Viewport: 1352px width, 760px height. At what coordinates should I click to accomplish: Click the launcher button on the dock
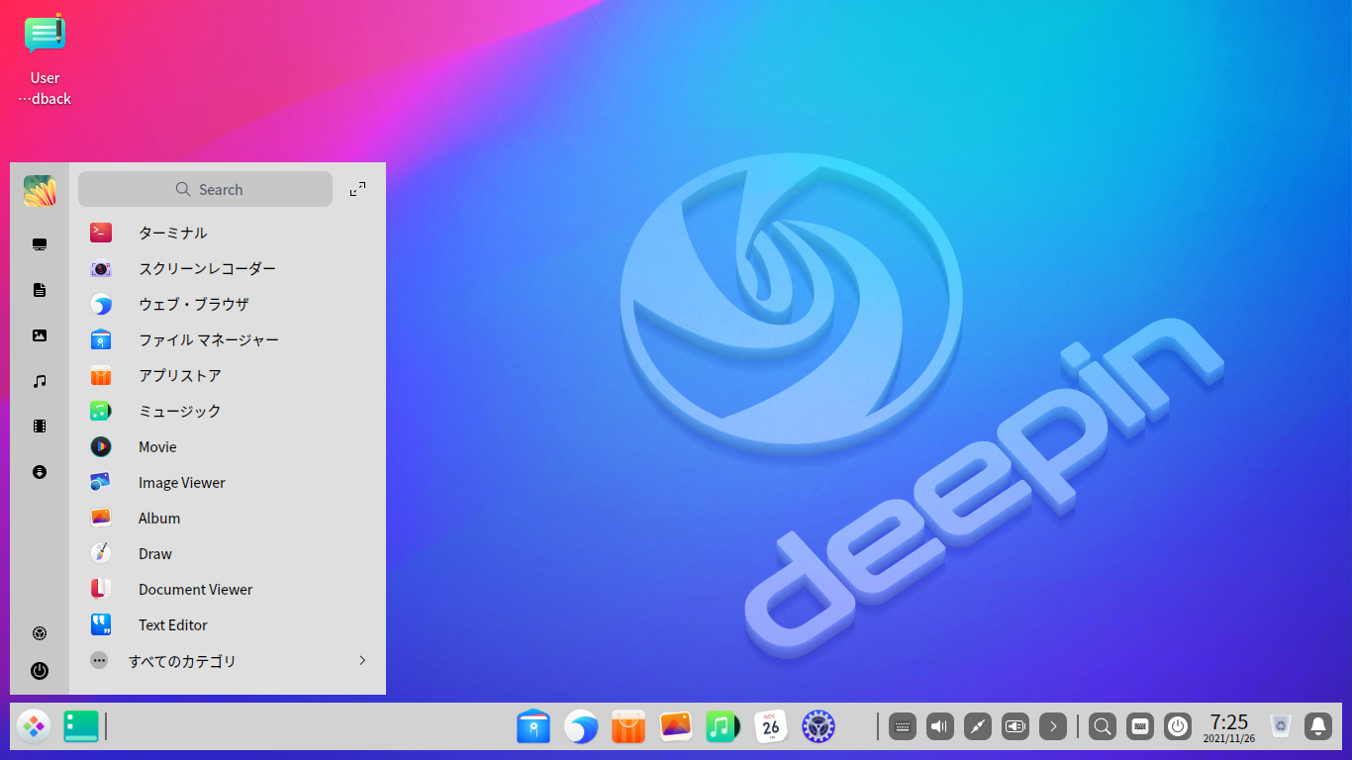tap(34, 726)
